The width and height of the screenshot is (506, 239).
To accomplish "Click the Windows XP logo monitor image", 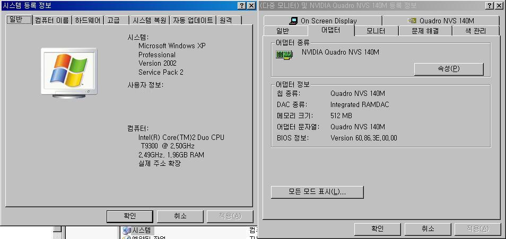I will coord(69,73).
